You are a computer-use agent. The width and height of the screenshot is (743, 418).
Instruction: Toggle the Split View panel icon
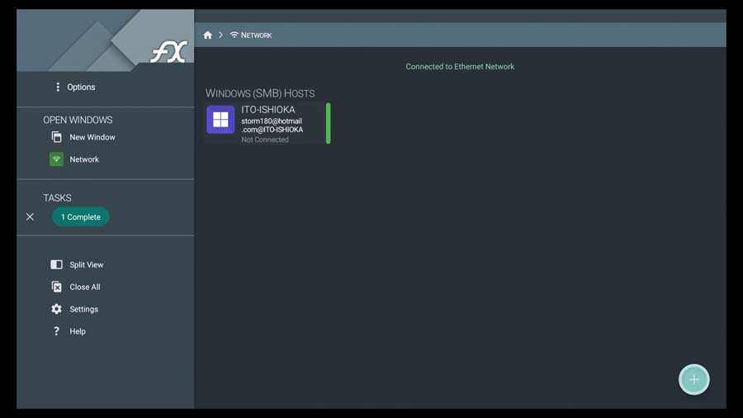[56, 264]
